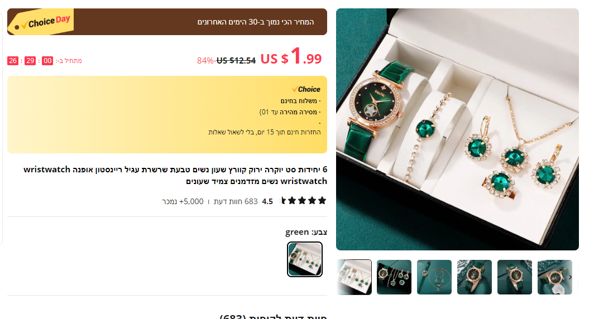594x319 pixels.
Task: Click the main product image
Action: (x=457, y=129)
